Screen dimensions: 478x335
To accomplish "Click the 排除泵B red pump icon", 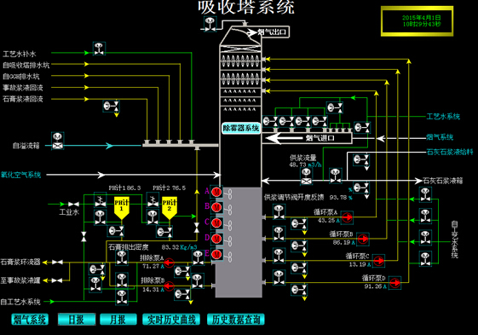I will tap(169, 286).
